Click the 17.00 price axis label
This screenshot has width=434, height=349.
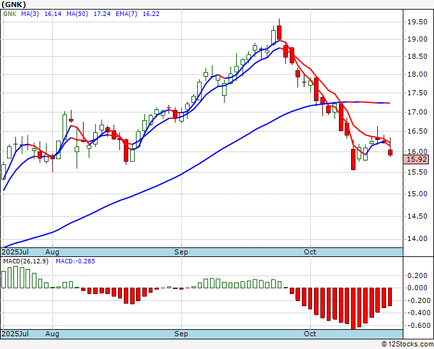coord(417,112)
